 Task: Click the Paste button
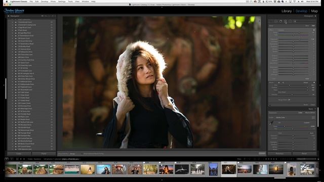coord(44,154)
